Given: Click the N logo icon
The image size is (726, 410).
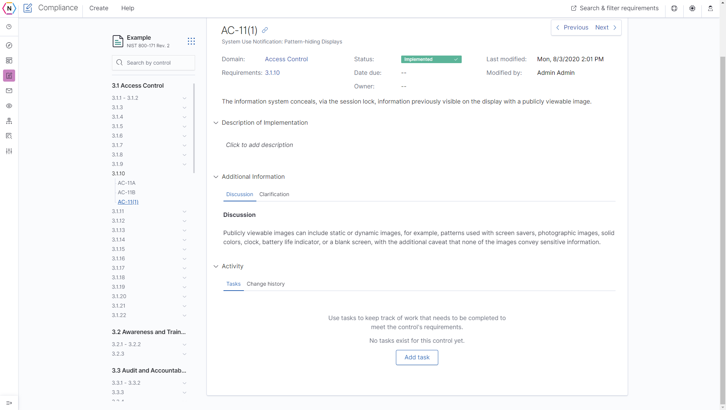Looking at the screenshot, I should [9, 8].
